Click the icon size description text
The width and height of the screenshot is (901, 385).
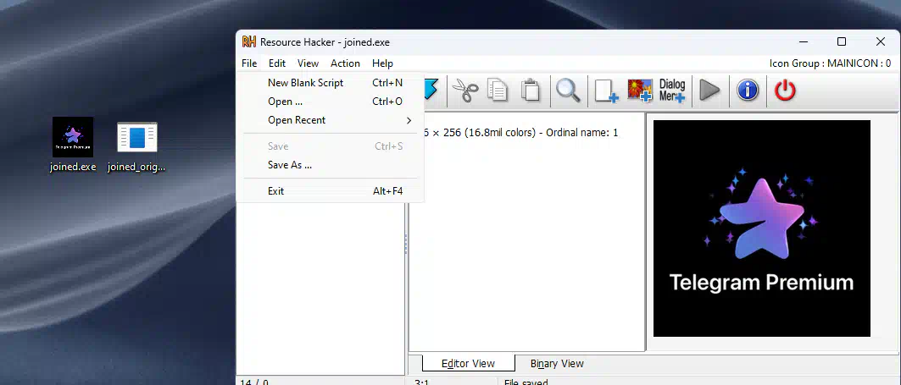tap(520, 133)
